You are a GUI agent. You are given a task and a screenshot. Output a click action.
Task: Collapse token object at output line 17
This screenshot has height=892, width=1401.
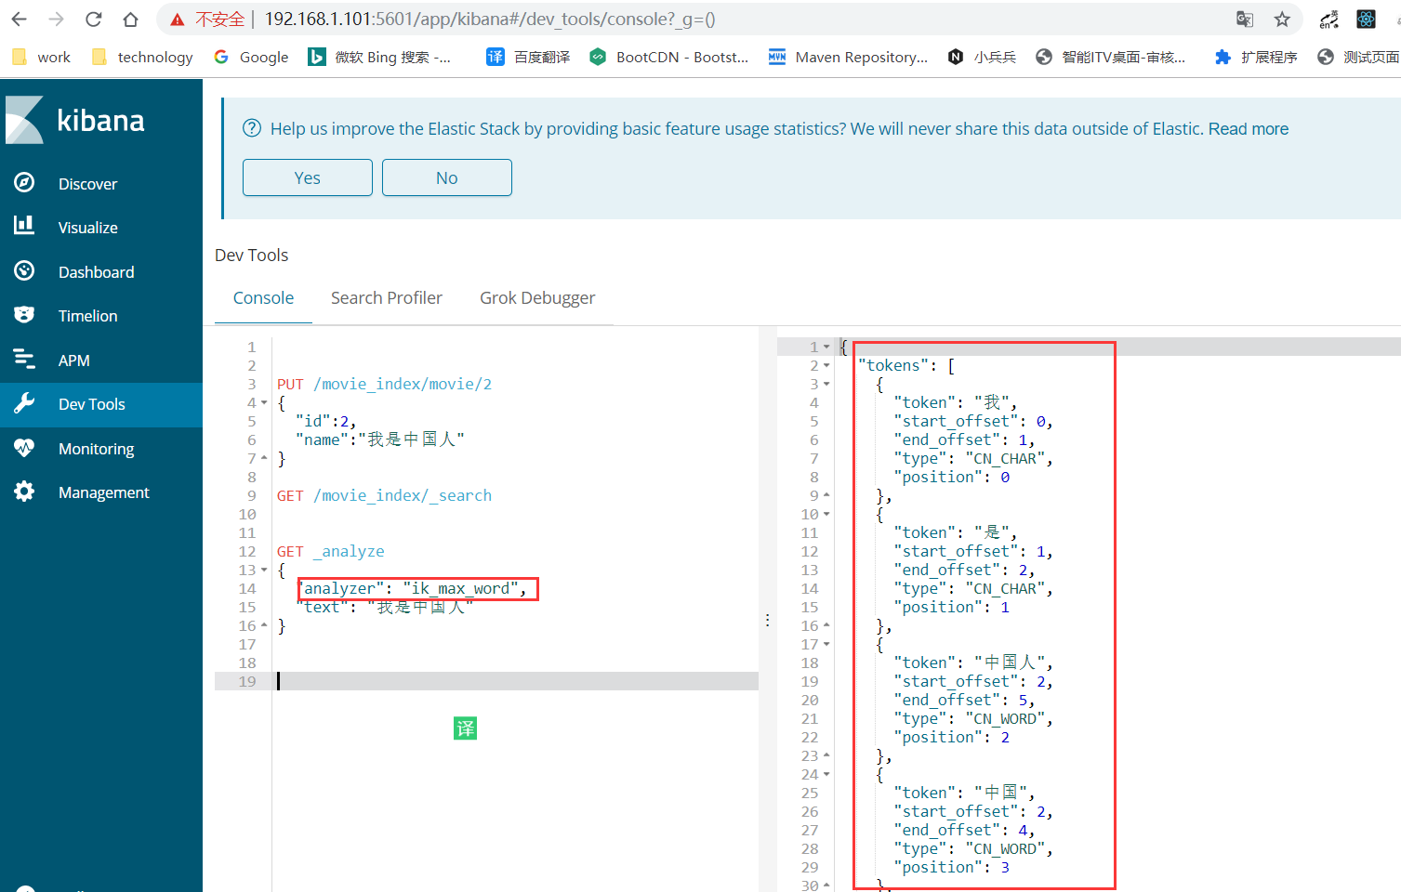point(826,645)
